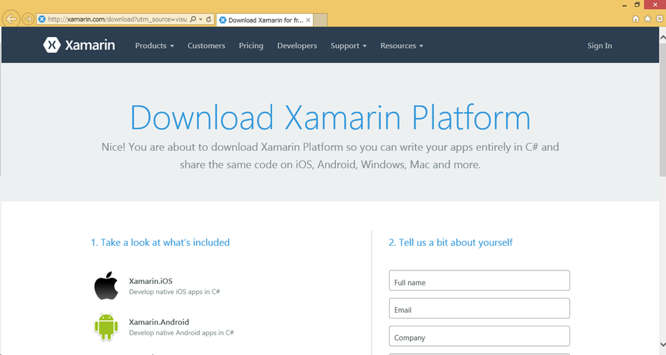Expand the Resources dropdown menu

tap(401, 46)
